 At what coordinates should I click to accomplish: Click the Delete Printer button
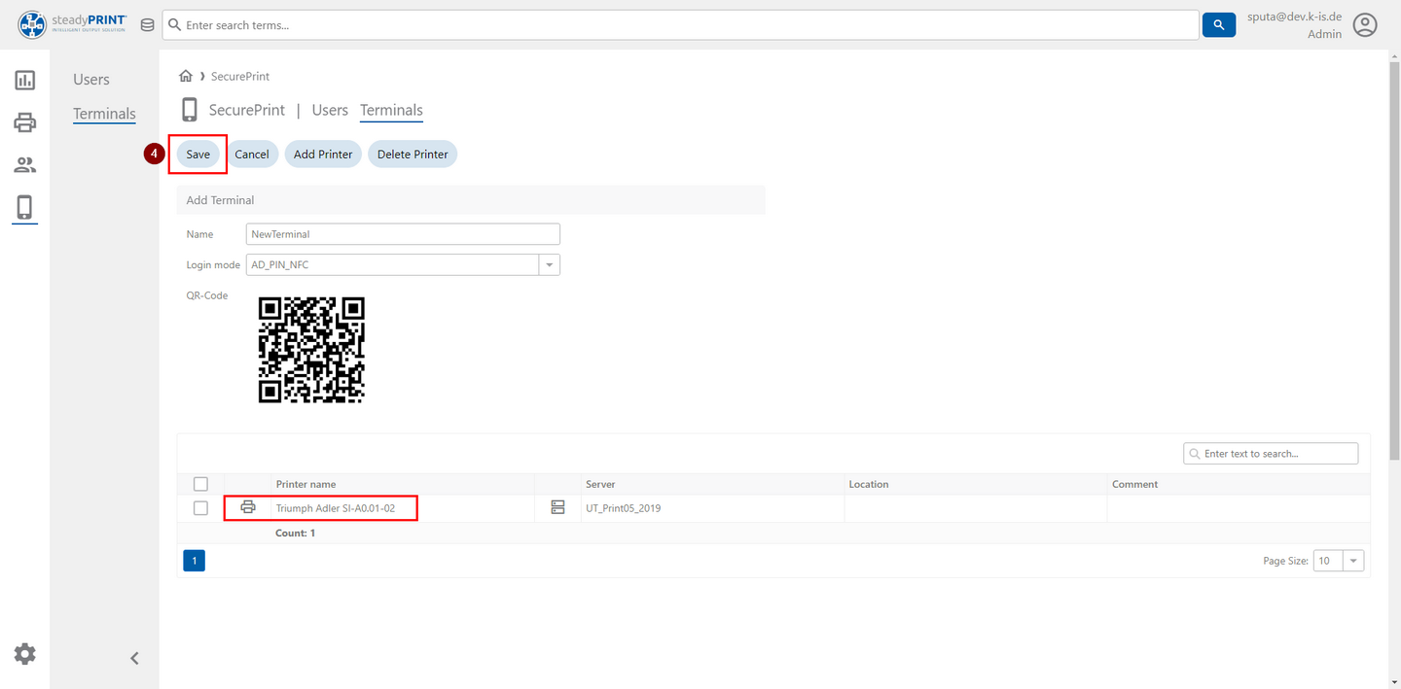coord(413,155)
